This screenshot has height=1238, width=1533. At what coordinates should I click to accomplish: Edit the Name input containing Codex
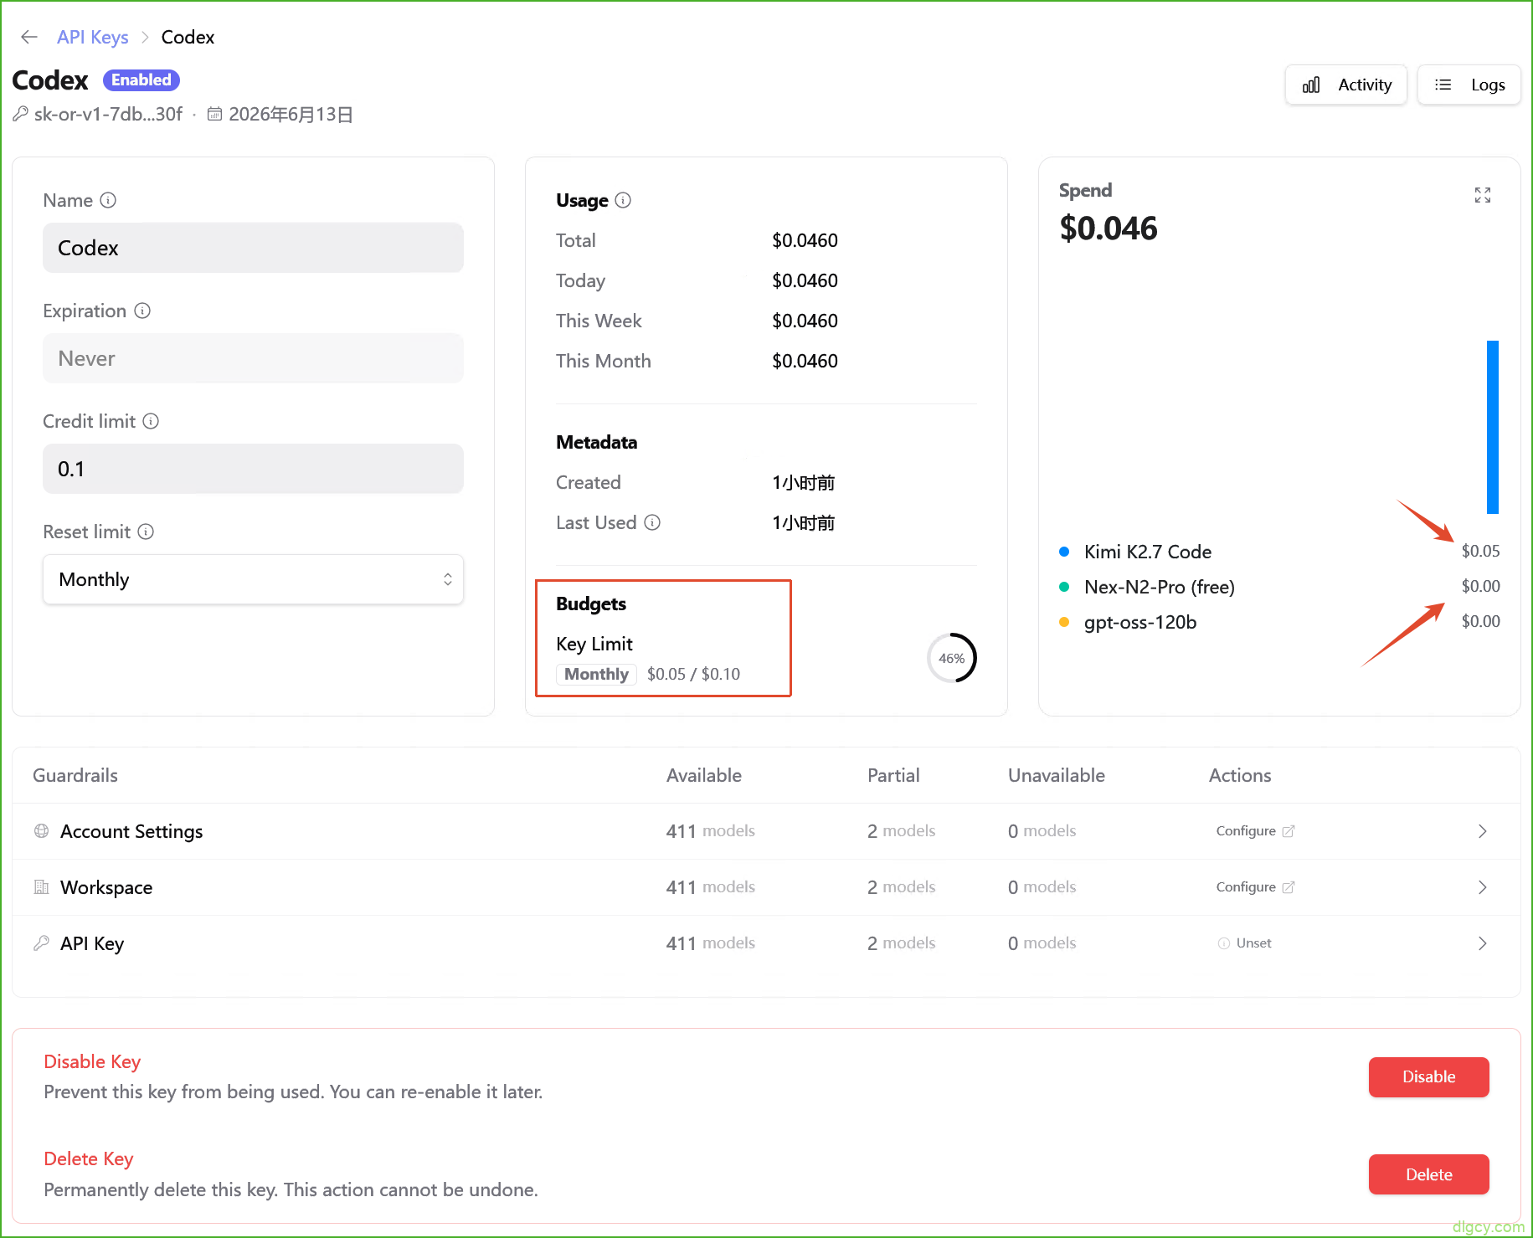tap(253, 248)
